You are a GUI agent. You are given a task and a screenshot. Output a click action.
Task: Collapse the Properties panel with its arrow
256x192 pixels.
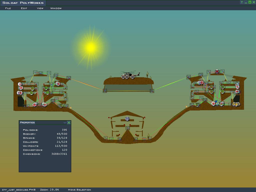[65, 123]
